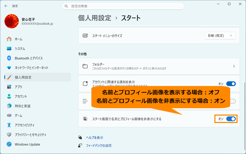246x154 pixels.
Task: Open アクセシビリティ settings
Action: tap(38, 125)
